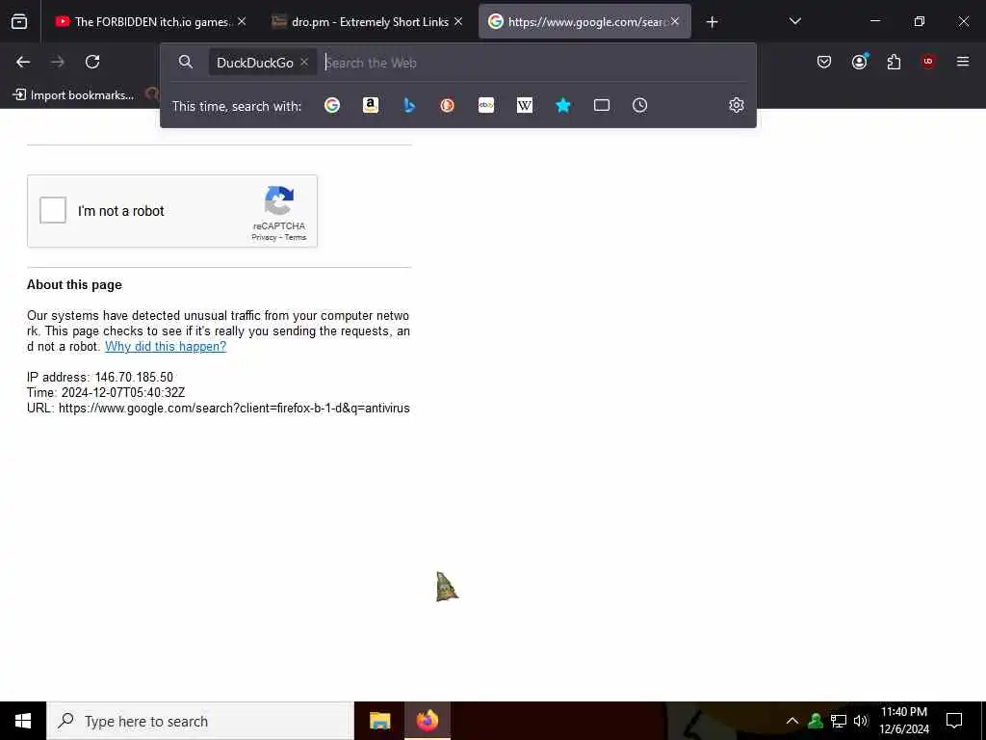Open the Extensions puzzle icon
Image resolution: width=986 pixels, height=740 pixels.
[x=894, y=62]
